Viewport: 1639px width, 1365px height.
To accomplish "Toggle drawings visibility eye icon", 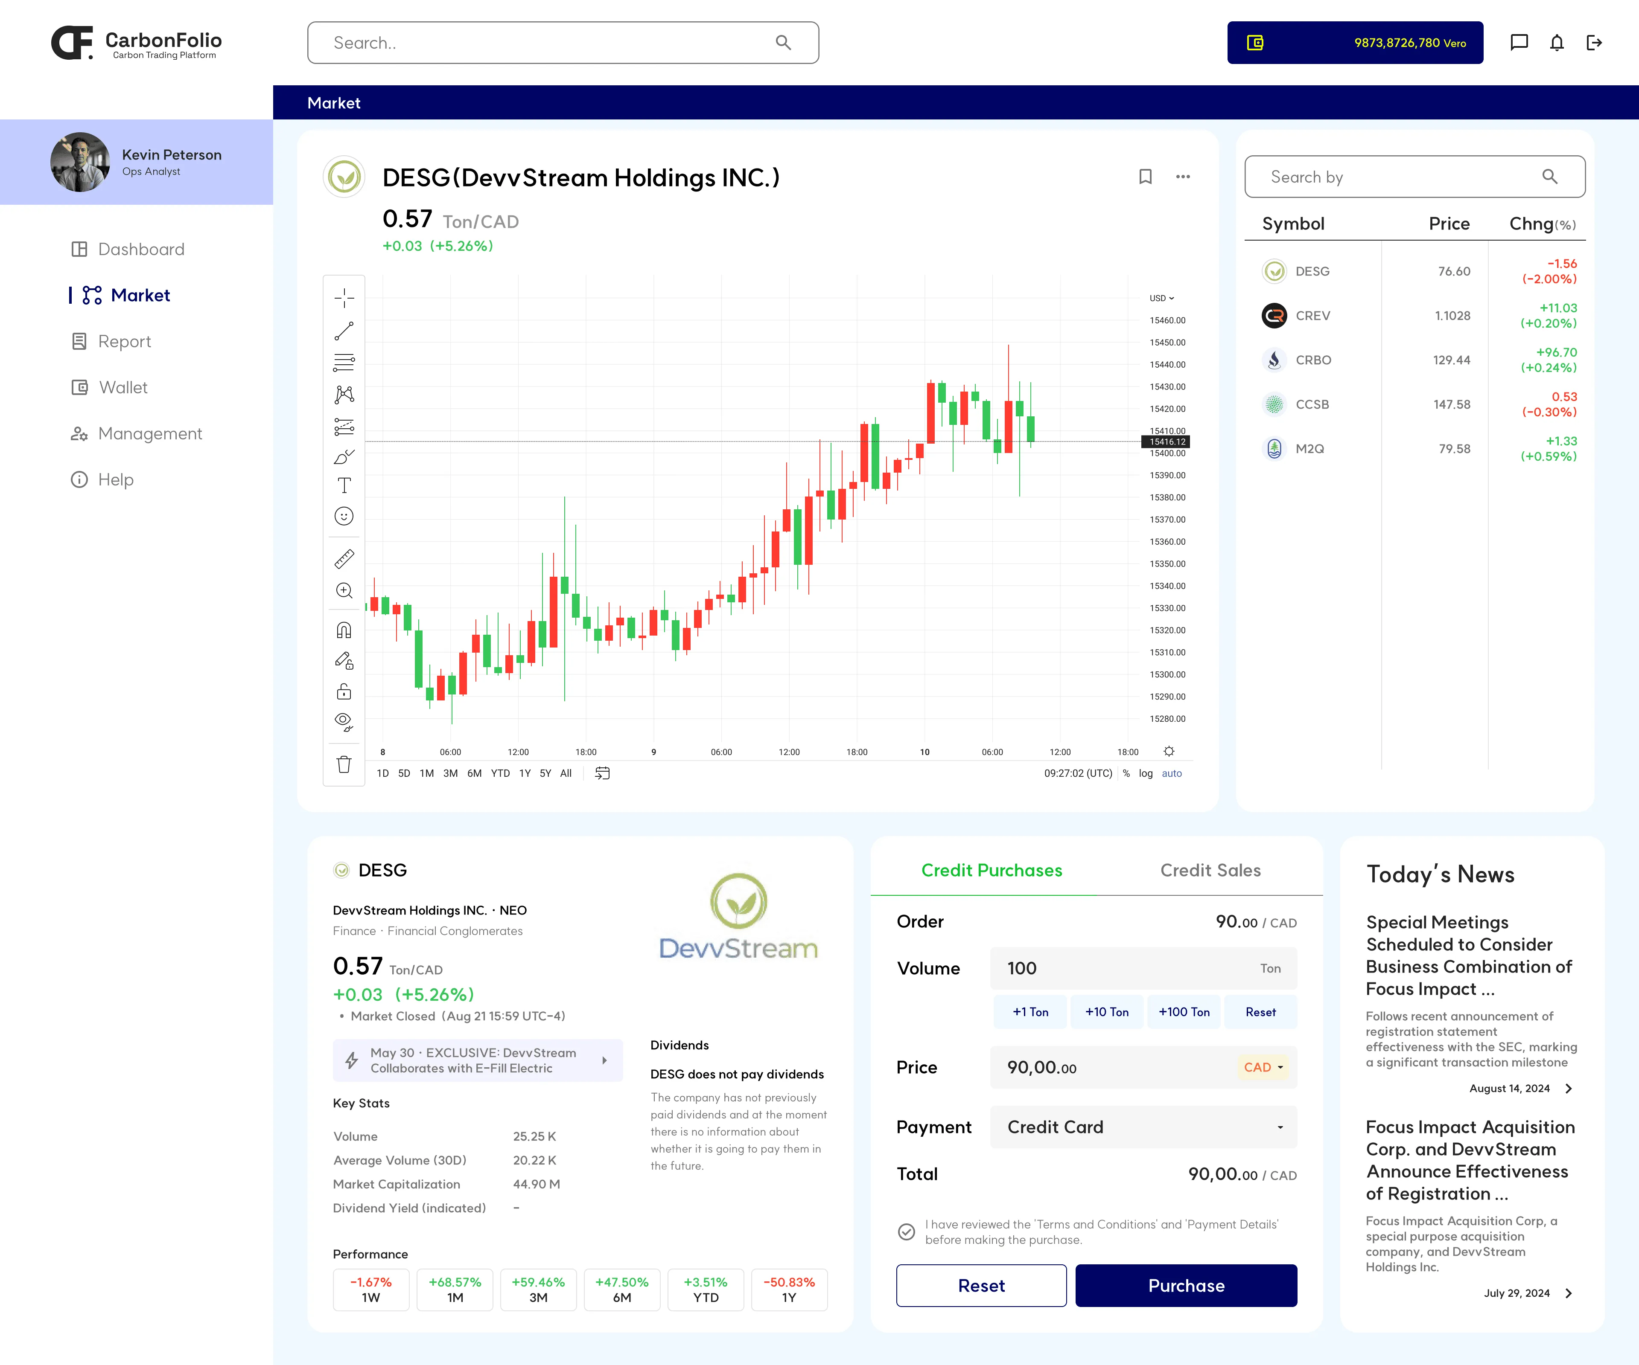I will tap(344, 721).
